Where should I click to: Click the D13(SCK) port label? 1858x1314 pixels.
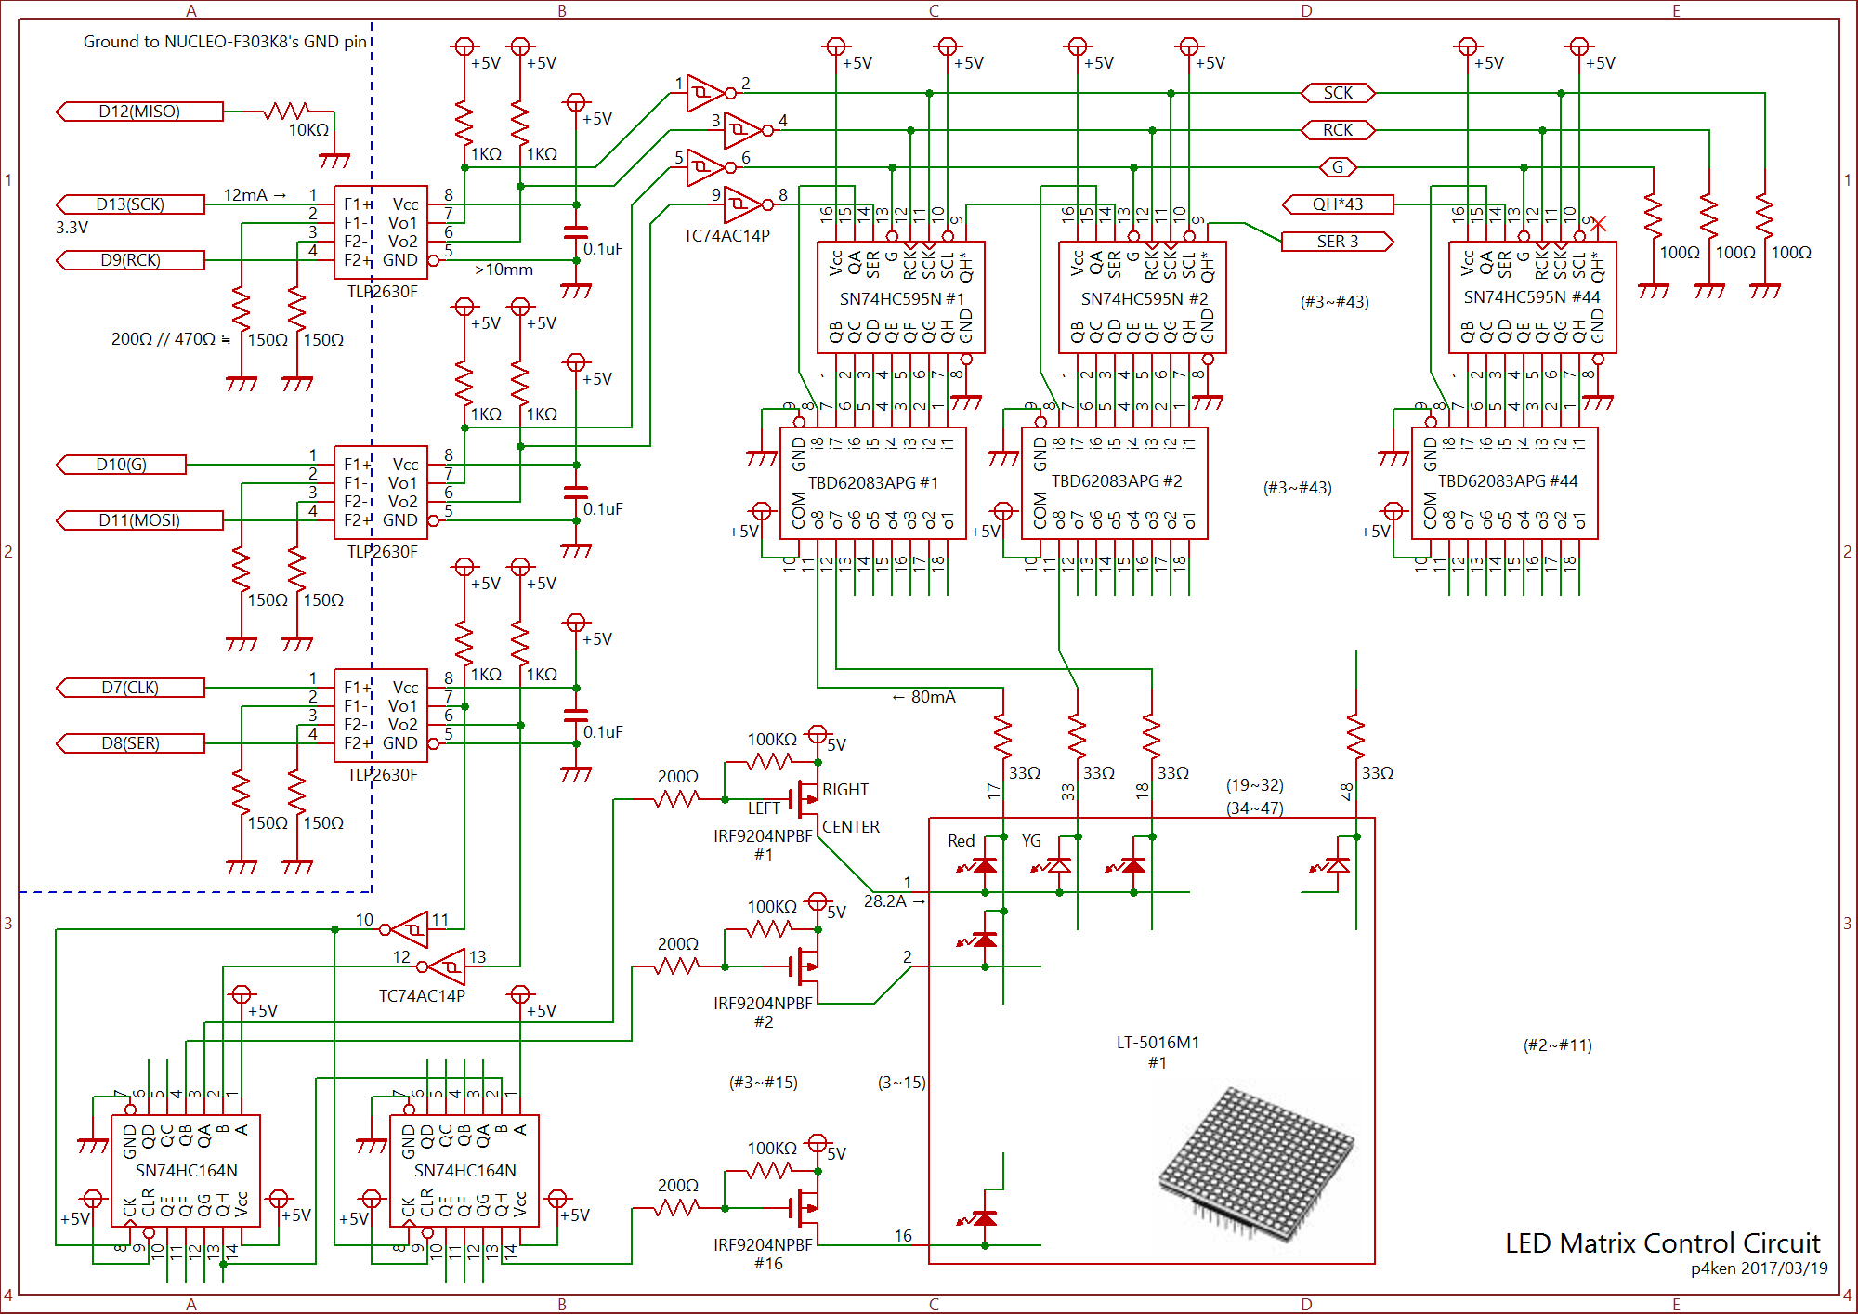pyautogui.click(x=130, y=204)
